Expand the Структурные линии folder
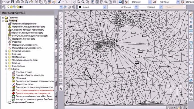The image size is (194, 109). [x=6, y=51]
